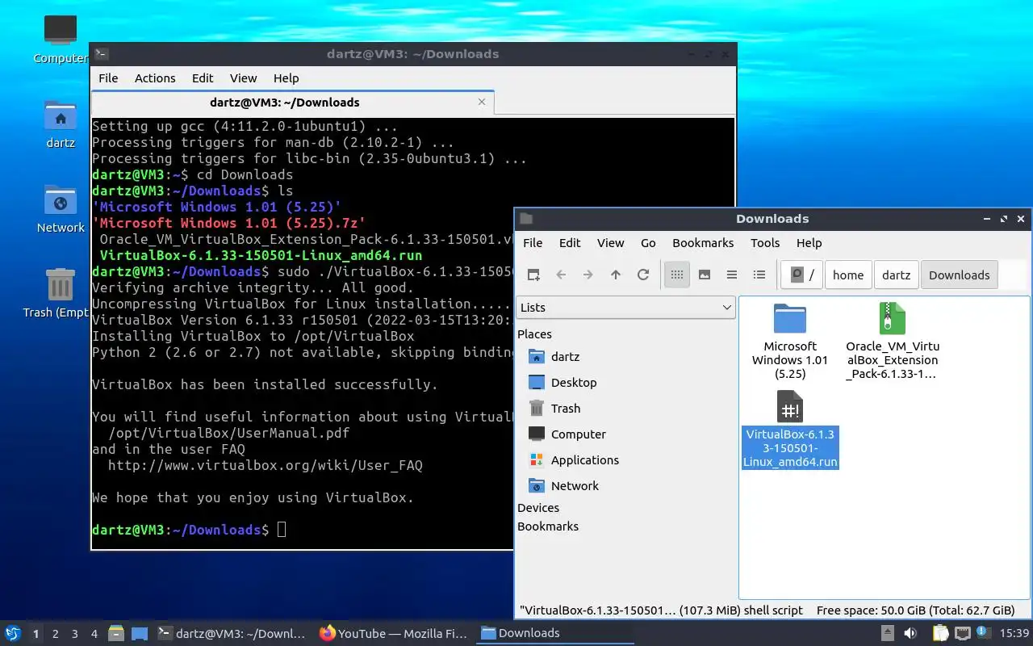
Task: Close the terminal tab
Action: [482, 103]
